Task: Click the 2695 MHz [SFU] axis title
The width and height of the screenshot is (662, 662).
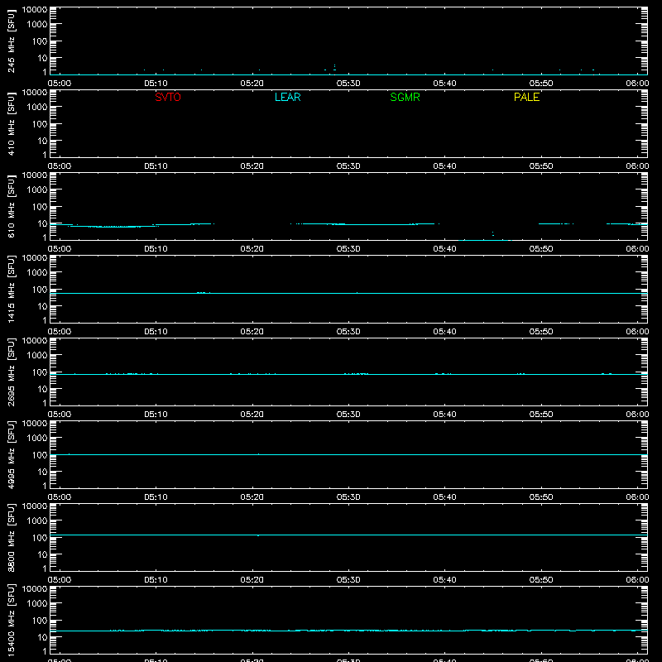Action: [11, 372]
